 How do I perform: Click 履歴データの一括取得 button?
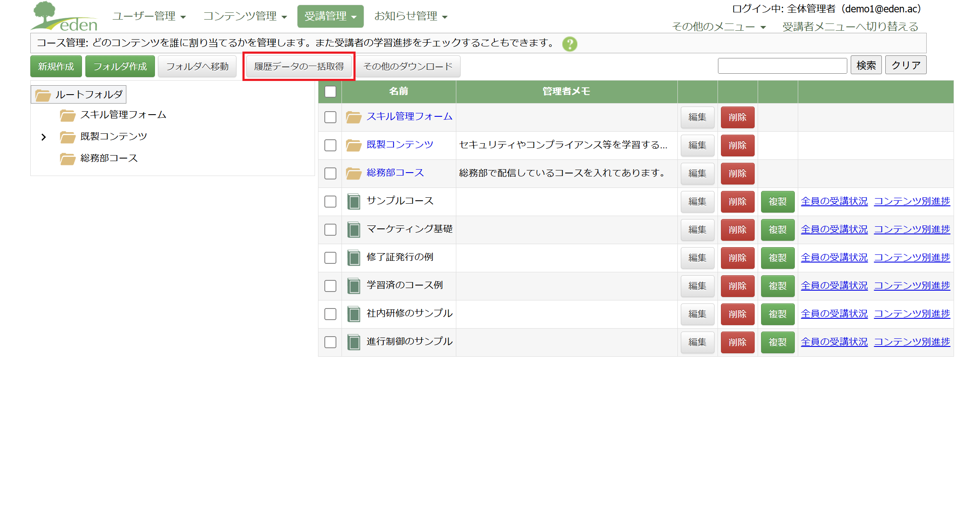299,66
